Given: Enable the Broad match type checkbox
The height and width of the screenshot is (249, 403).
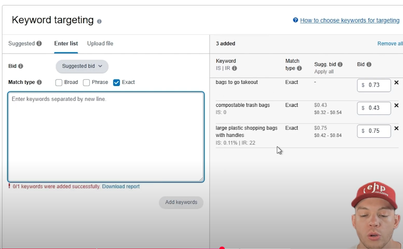Looking at the screenshot, I should (x=59, y=82).
